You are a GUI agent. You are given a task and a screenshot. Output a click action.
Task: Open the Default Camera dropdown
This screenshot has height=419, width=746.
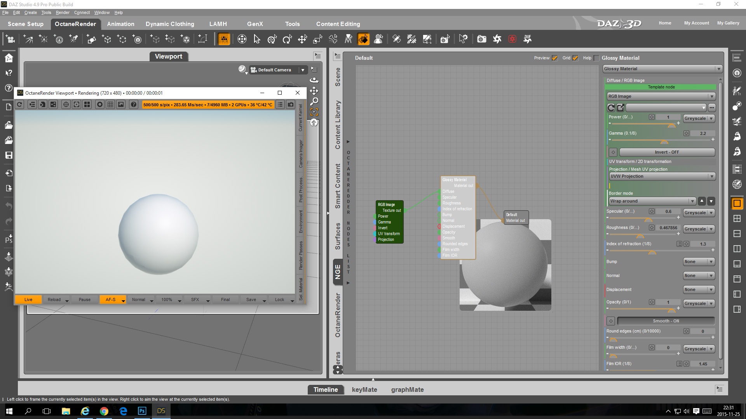tap(302, 70)
